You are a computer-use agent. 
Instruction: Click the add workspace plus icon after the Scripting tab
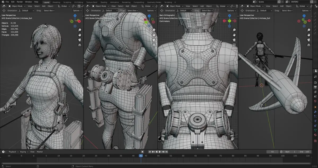175,2
